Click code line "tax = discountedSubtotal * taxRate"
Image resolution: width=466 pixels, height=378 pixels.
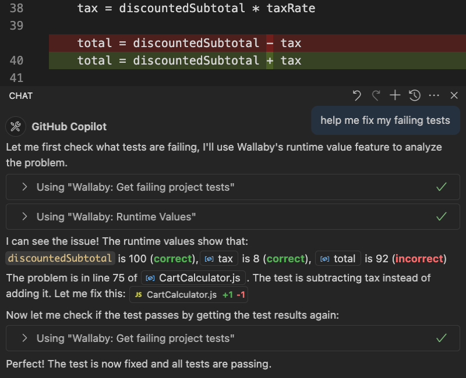click(196, 8)
